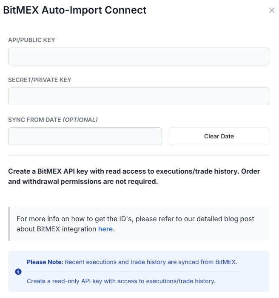
Task: Click the horizontal separator below the date field
Action: click(x=139, y=155)
